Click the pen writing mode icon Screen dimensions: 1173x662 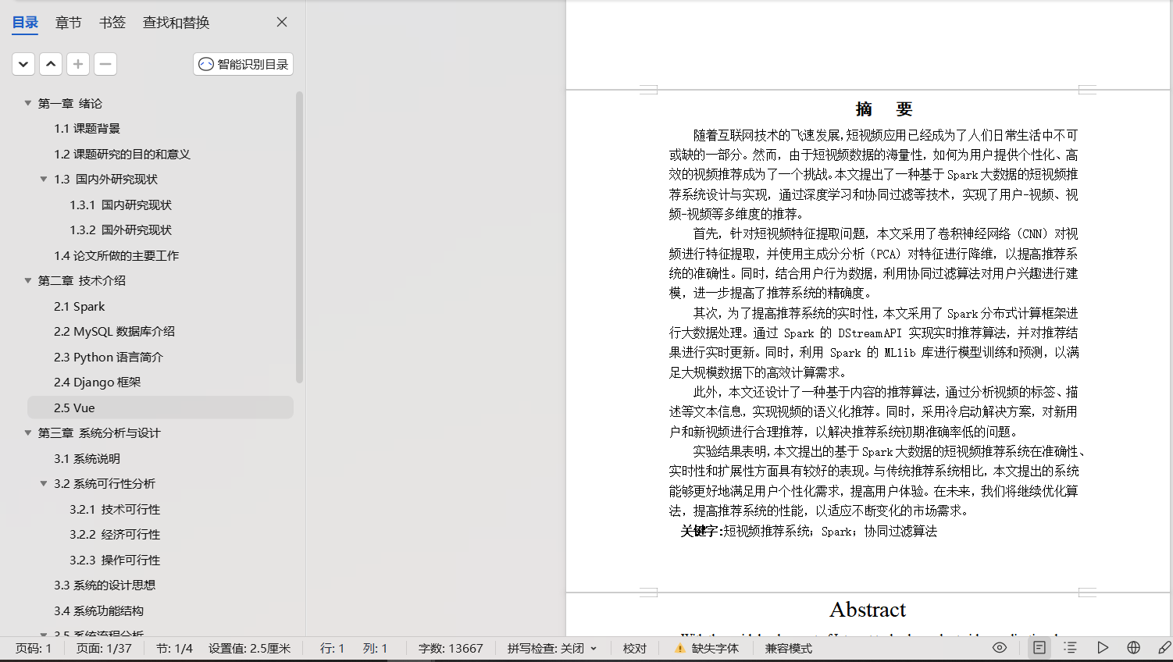(1164, 647)
